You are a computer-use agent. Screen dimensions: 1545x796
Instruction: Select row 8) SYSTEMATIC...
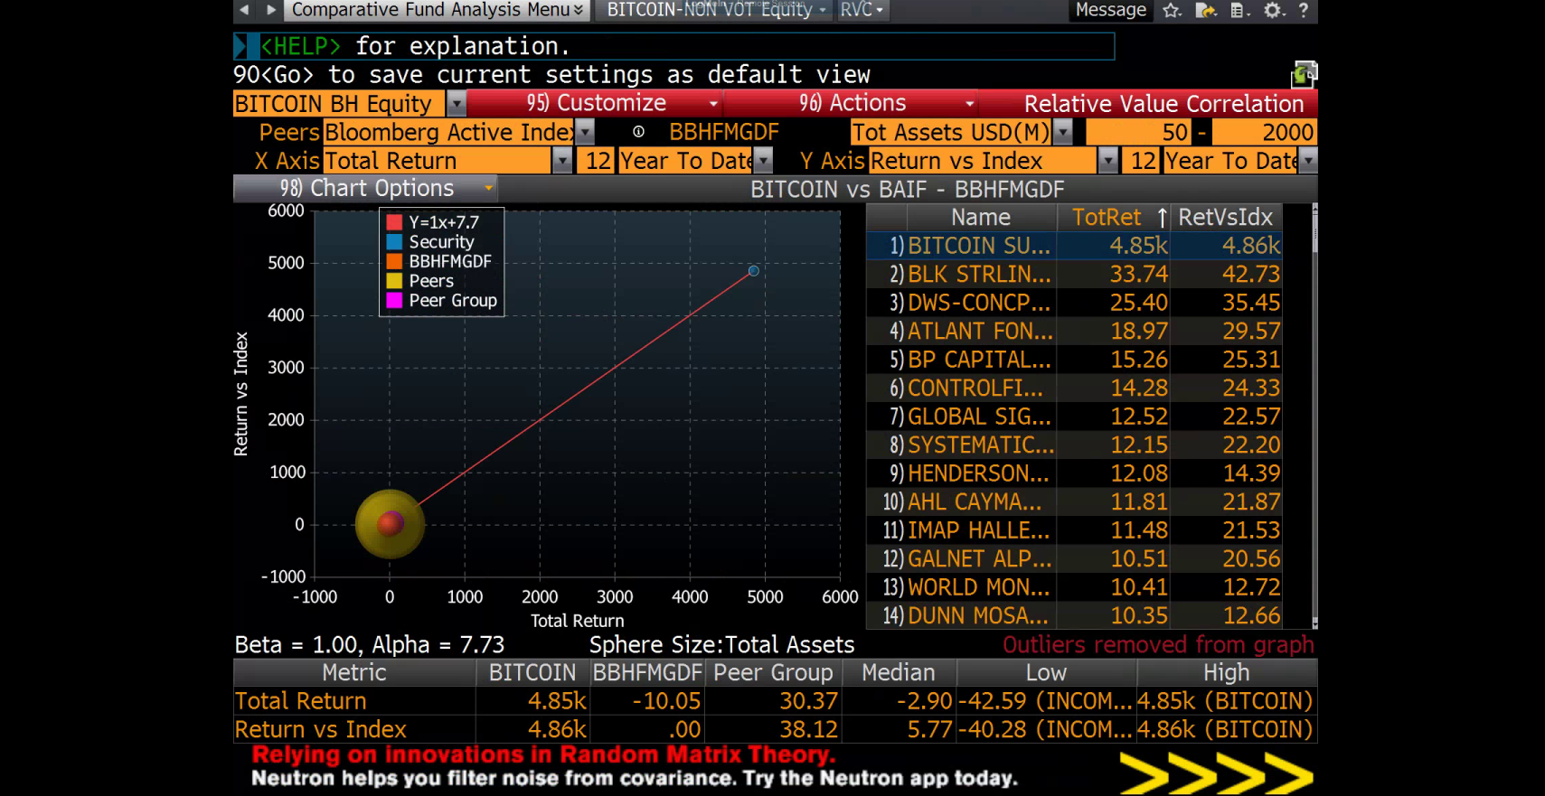coord(1074,445)
